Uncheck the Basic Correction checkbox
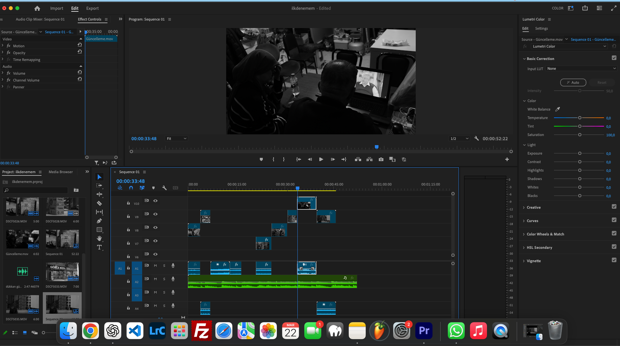Image resolution: width=620 pixels, height=346 pixels. tap(614, 58)
